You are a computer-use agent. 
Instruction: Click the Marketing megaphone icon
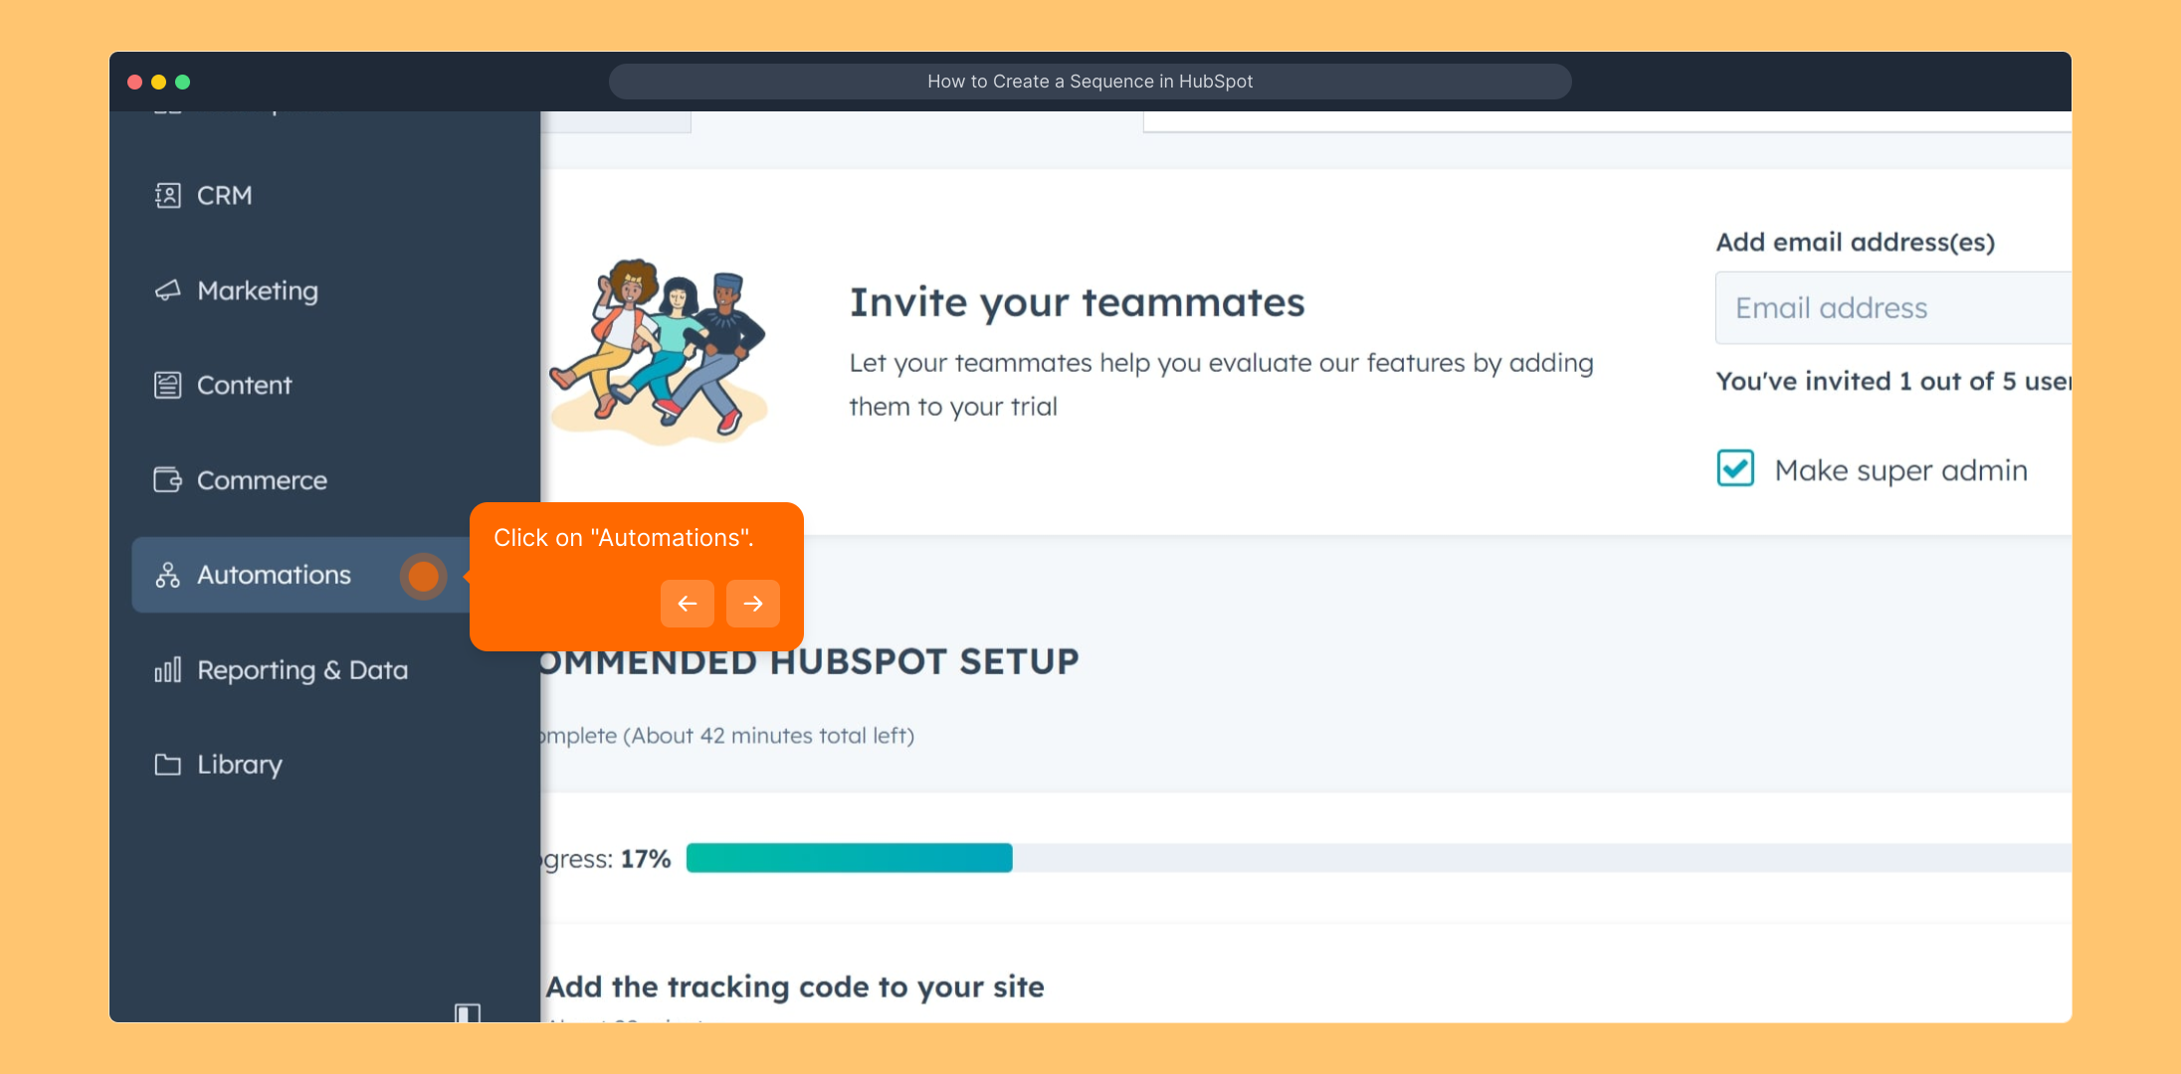[167, 290]
